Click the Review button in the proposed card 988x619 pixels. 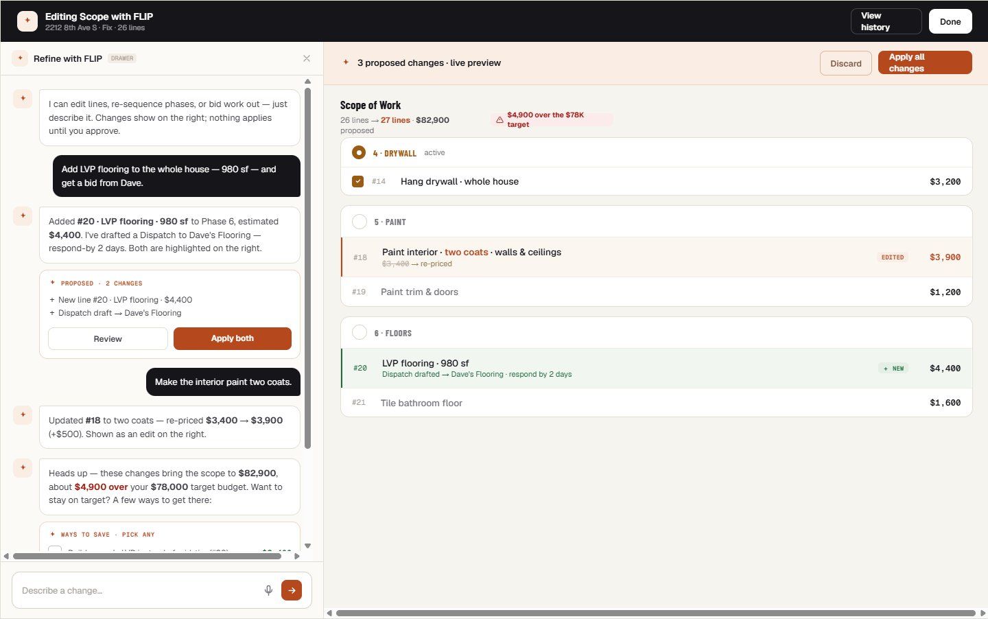108,339
